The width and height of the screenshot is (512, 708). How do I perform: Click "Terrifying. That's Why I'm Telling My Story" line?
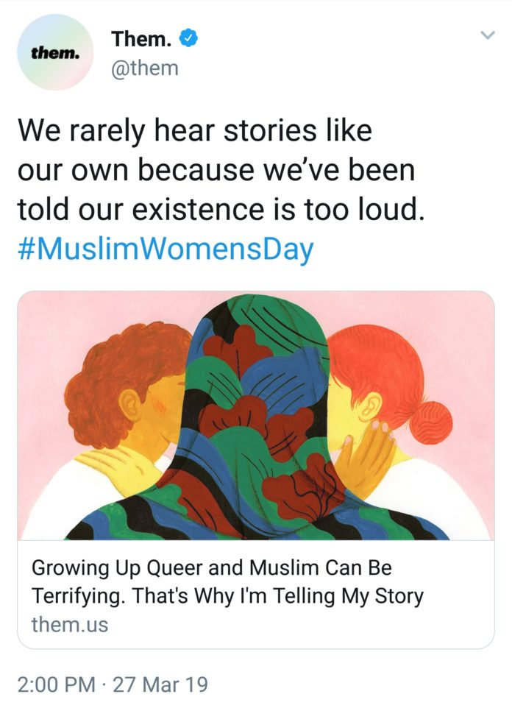click(x=227, y=596)
